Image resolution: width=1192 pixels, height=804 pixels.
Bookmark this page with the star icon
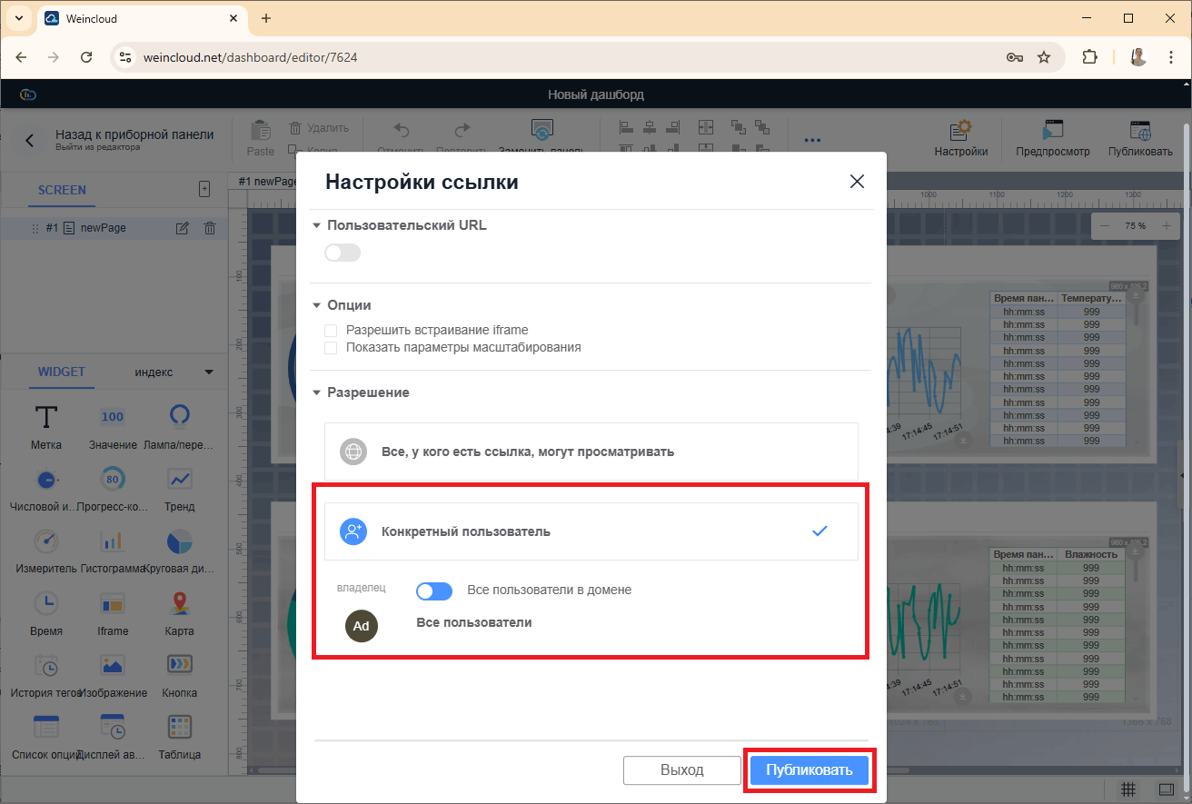coord(1044,57)
